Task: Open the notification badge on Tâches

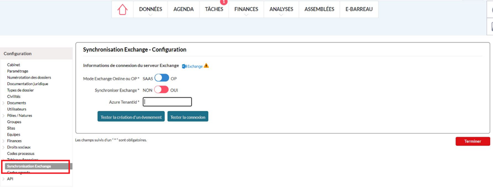Action: tap(224, 2)
